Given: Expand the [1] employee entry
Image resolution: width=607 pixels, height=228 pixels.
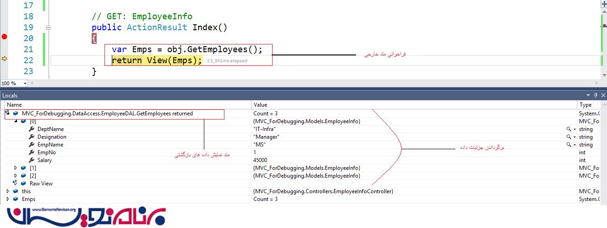Looking at the screenshot, I should tap(16, 168).
